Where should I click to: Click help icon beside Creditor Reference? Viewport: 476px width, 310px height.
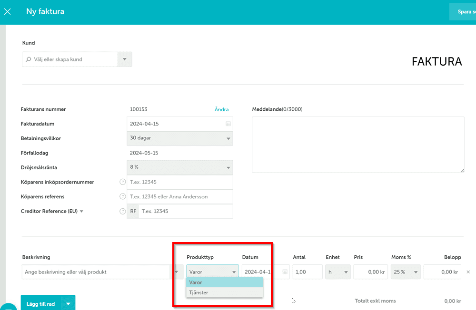tap(122, 212)
